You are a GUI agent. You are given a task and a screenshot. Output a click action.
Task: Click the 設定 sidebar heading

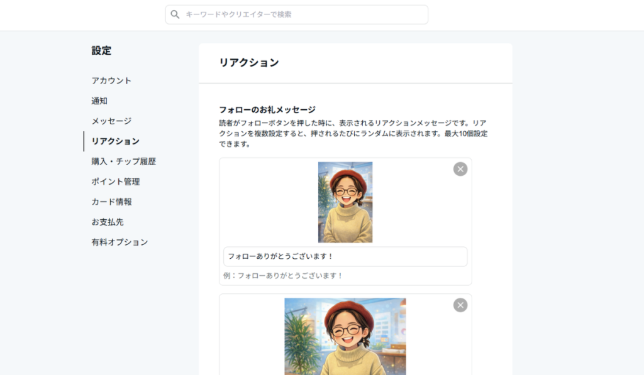pos(101,51)
